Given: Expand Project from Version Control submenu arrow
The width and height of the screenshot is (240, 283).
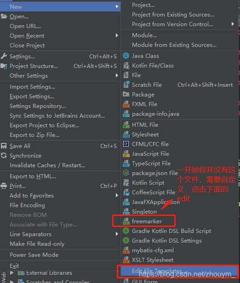Looking at the screenshot, I should [233, 24].
